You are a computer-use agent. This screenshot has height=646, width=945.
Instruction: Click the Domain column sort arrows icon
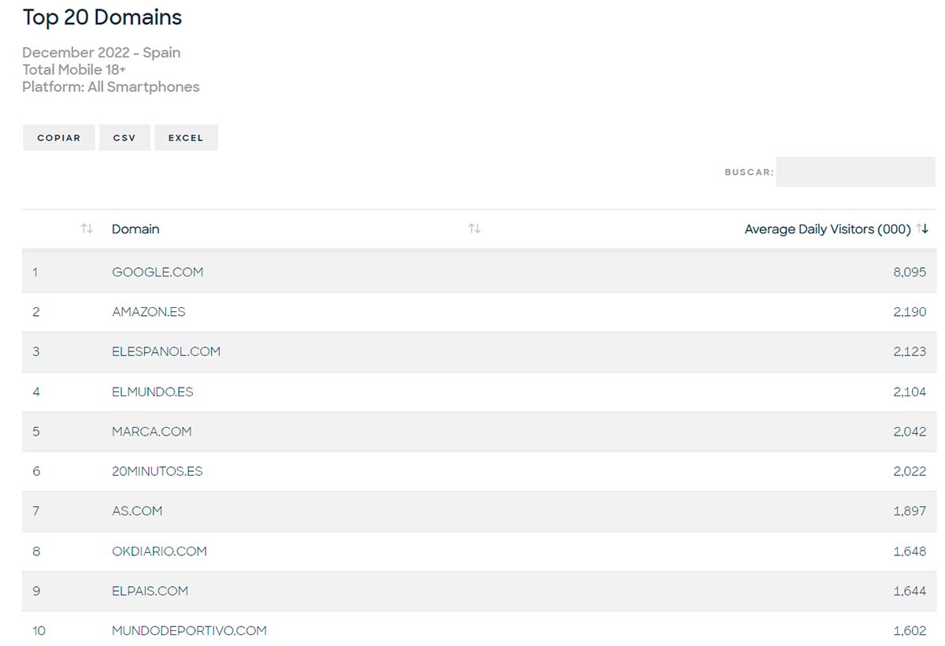coord(474,228)
